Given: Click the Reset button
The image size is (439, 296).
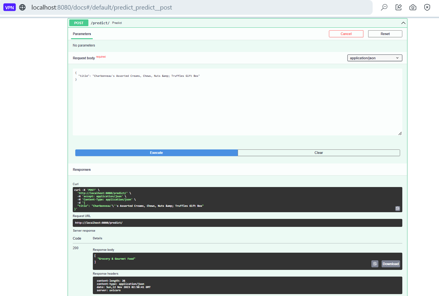Looking at the screenshot, I should click(385, 34).
